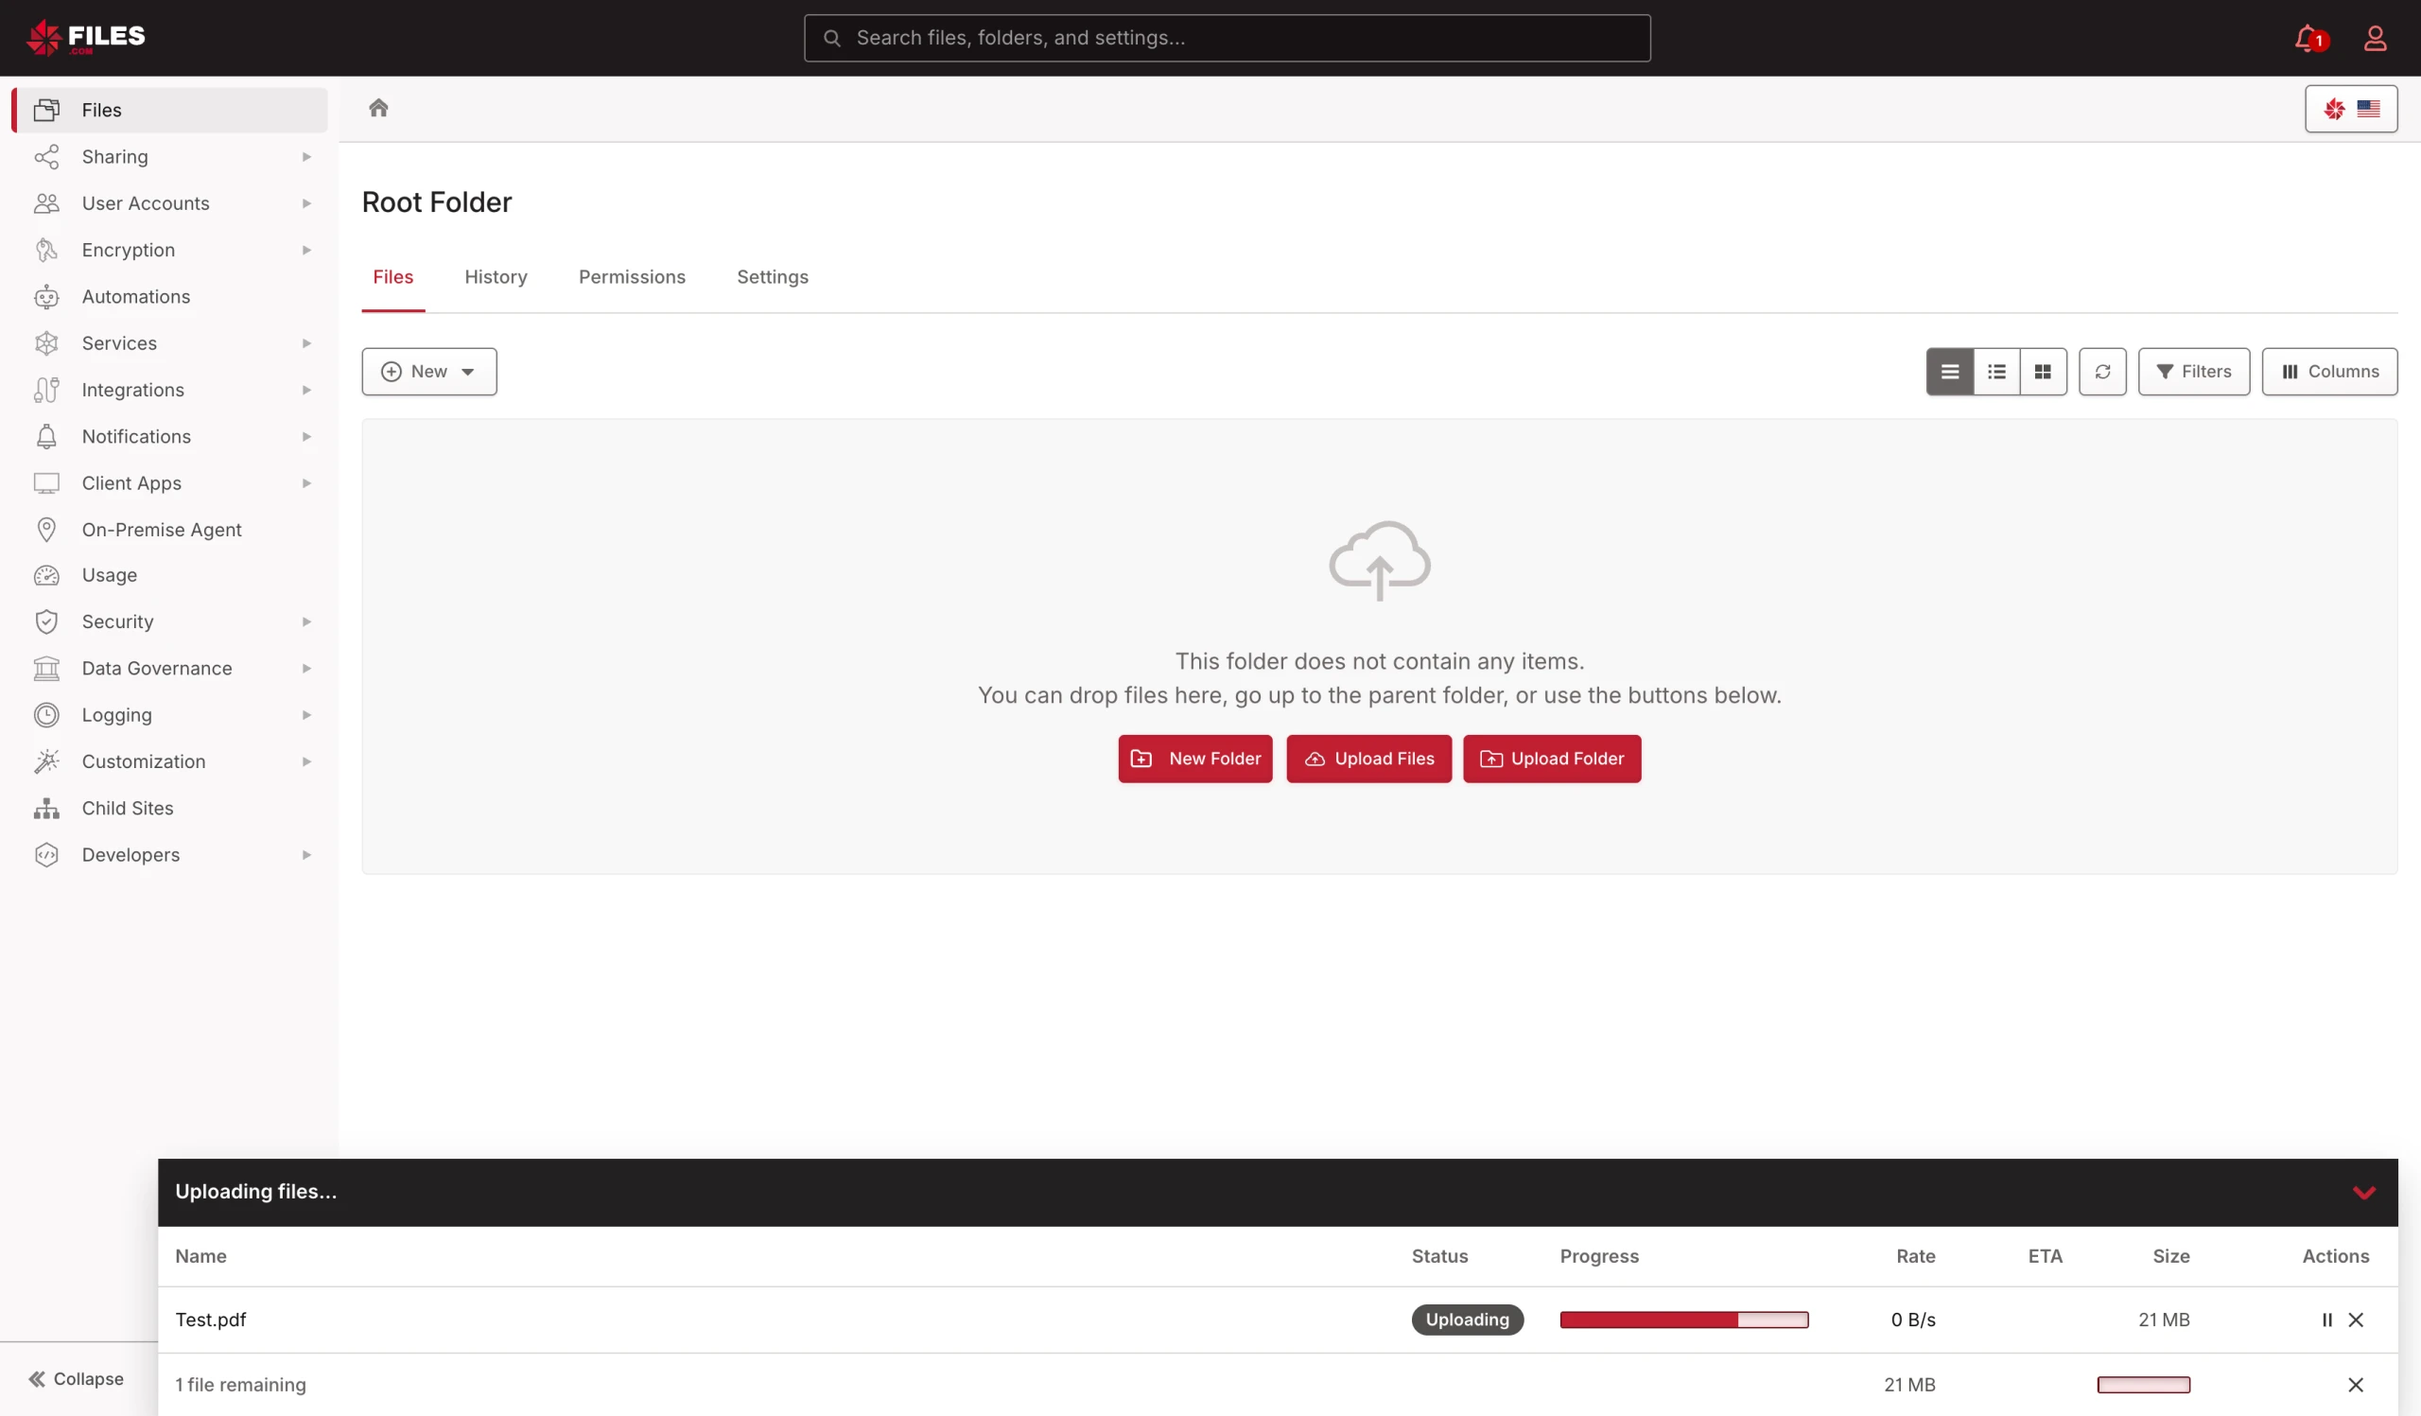Click the User Accounts sidebar icon
Image resolution: width=2421 pixels, height=1416 pixels.
point(46,203)
